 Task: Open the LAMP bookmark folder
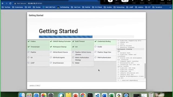click(x=130, y=7)
